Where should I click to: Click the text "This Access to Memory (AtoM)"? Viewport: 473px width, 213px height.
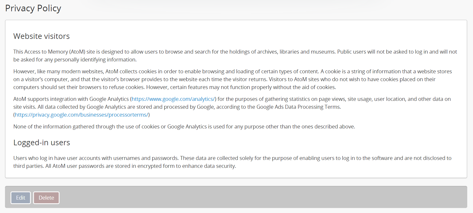[x=49, y=52]
